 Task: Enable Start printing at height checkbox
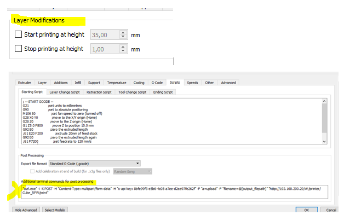(18, 34)
